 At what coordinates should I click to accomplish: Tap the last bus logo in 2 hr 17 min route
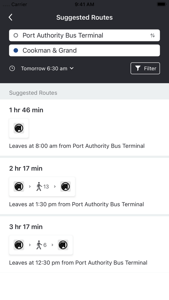tap(66, 187)
